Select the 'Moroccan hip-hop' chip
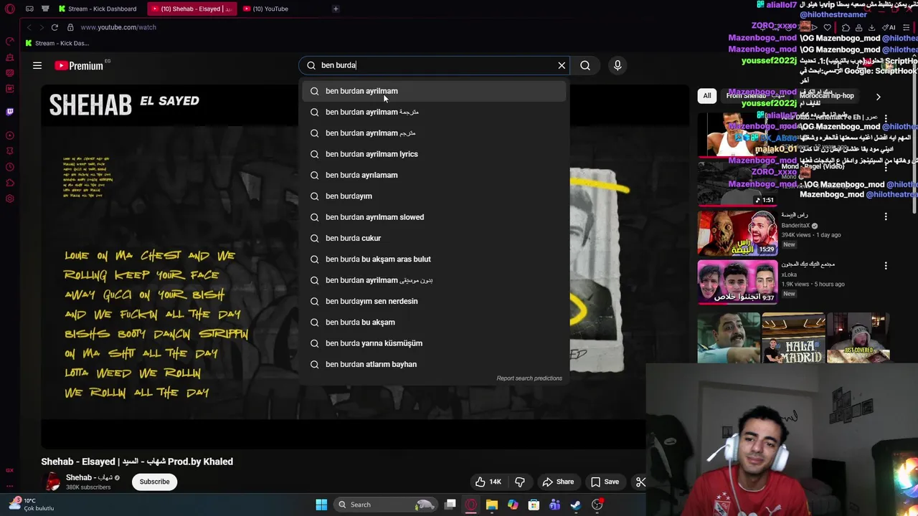The image size is (918, 516). (x=827, y=96)
